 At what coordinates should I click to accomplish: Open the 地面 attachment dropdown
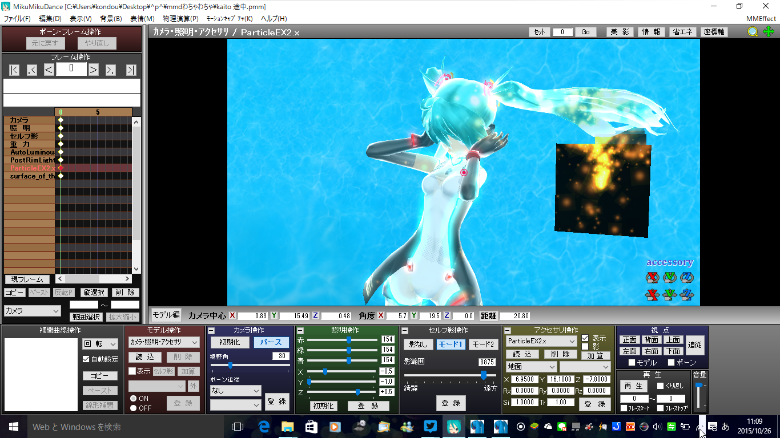click(531, 367)
